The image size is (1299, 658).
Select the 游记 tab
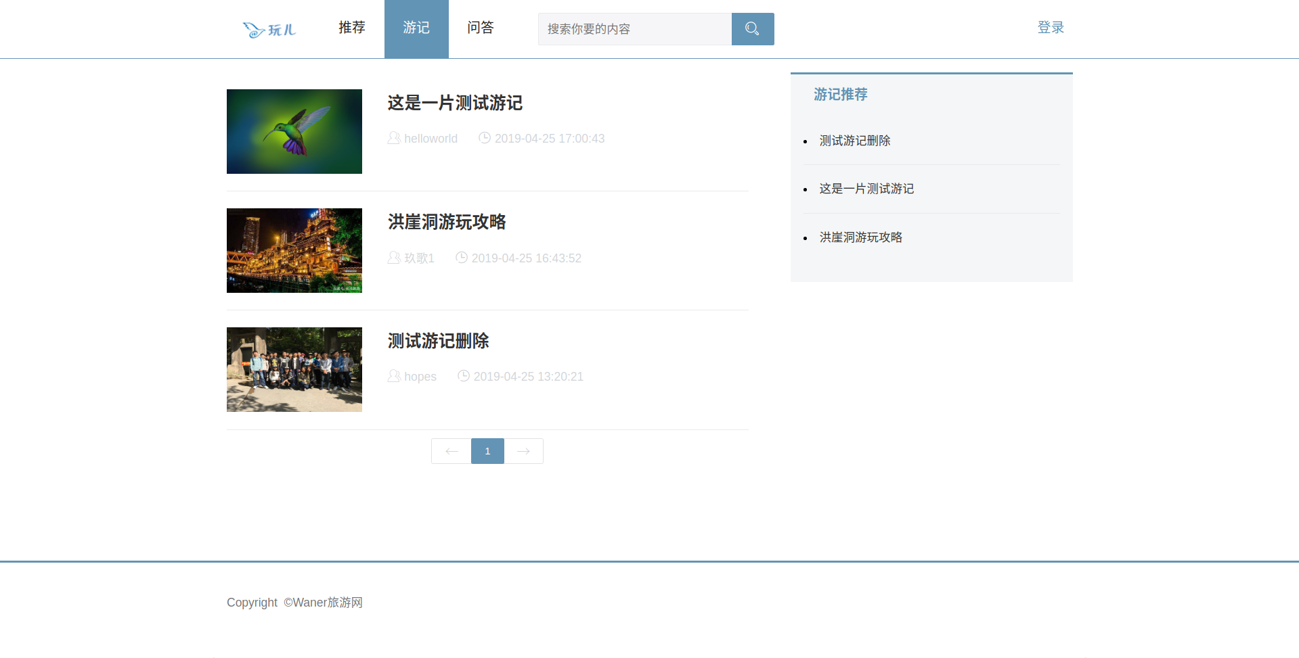pos(416,28)
